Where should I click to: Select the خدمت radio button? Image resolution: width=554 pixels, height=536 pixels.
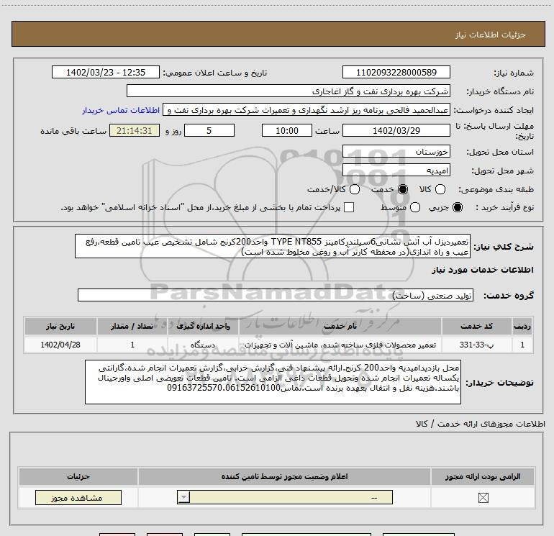click(403, 189)
